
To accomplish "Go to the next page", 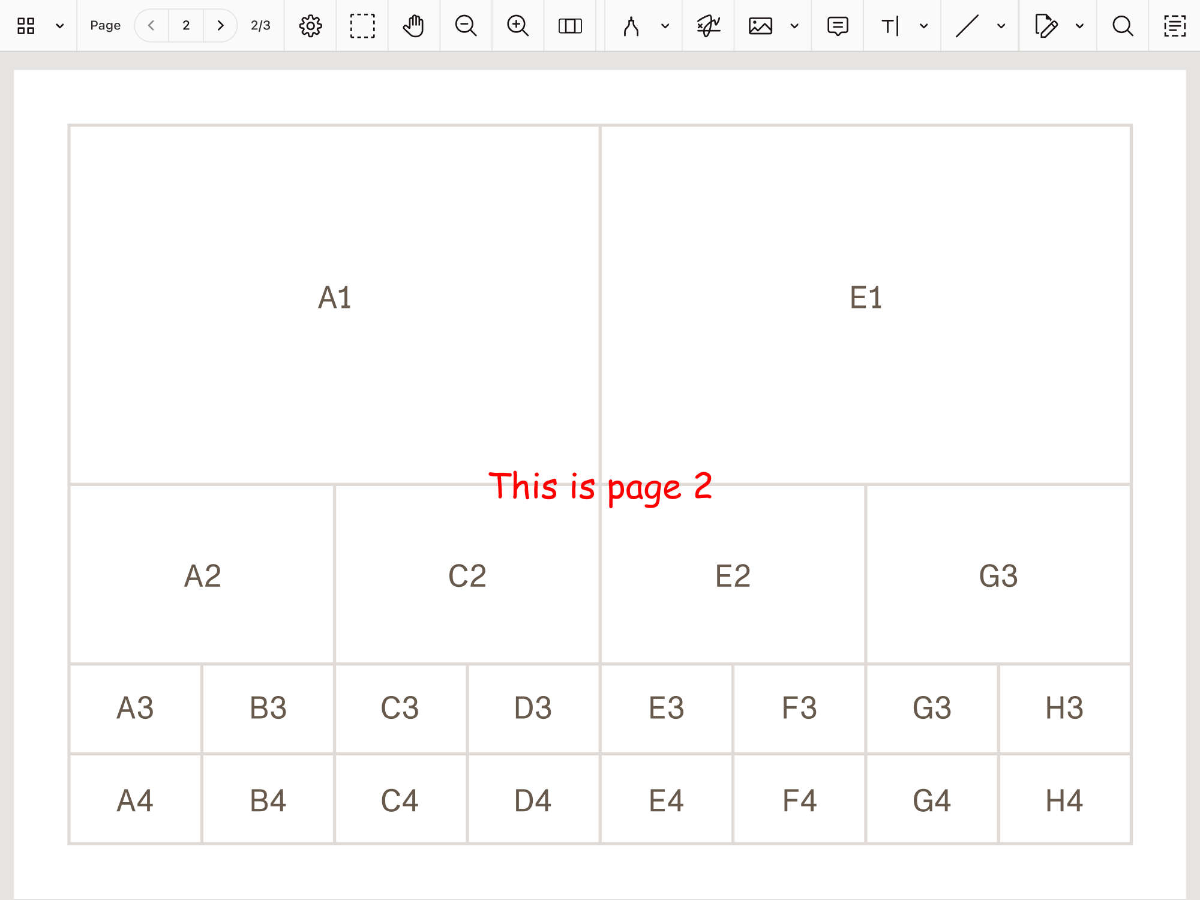I will click(x=220, y=26).
